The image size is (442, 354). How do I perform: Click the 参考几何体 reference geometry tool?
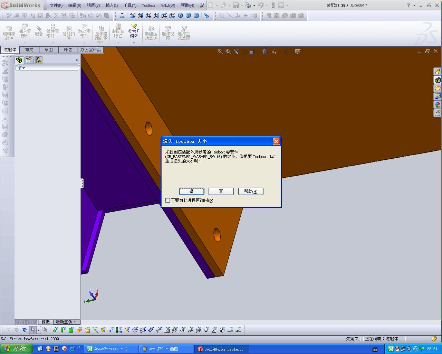click(134, 31)
